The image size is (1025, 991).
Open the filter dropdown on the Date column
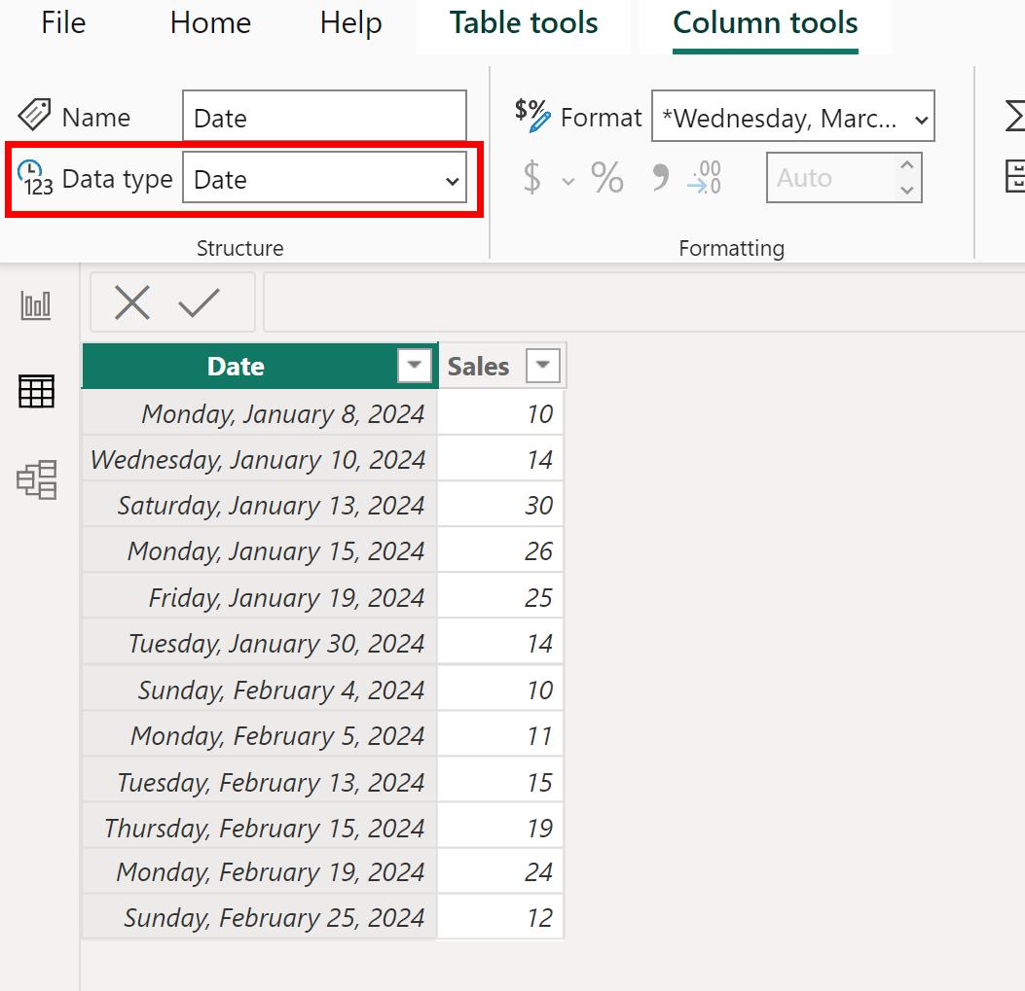pos(414,366)
